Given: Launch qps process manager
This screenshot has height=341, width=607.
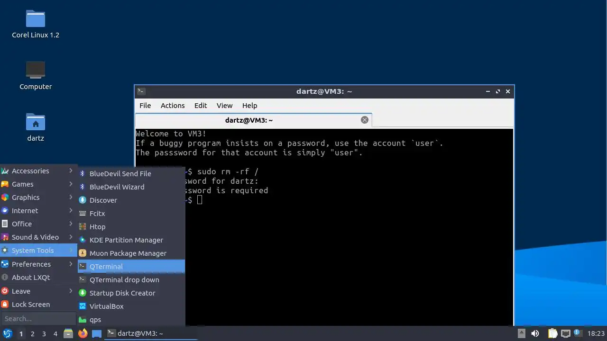Looking at the screenshot, I should coord(131,320).
